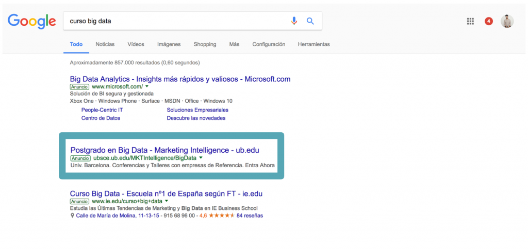528x249 pixels.
Task: Switch to the Shopping tab
Action: click(205, 44)
